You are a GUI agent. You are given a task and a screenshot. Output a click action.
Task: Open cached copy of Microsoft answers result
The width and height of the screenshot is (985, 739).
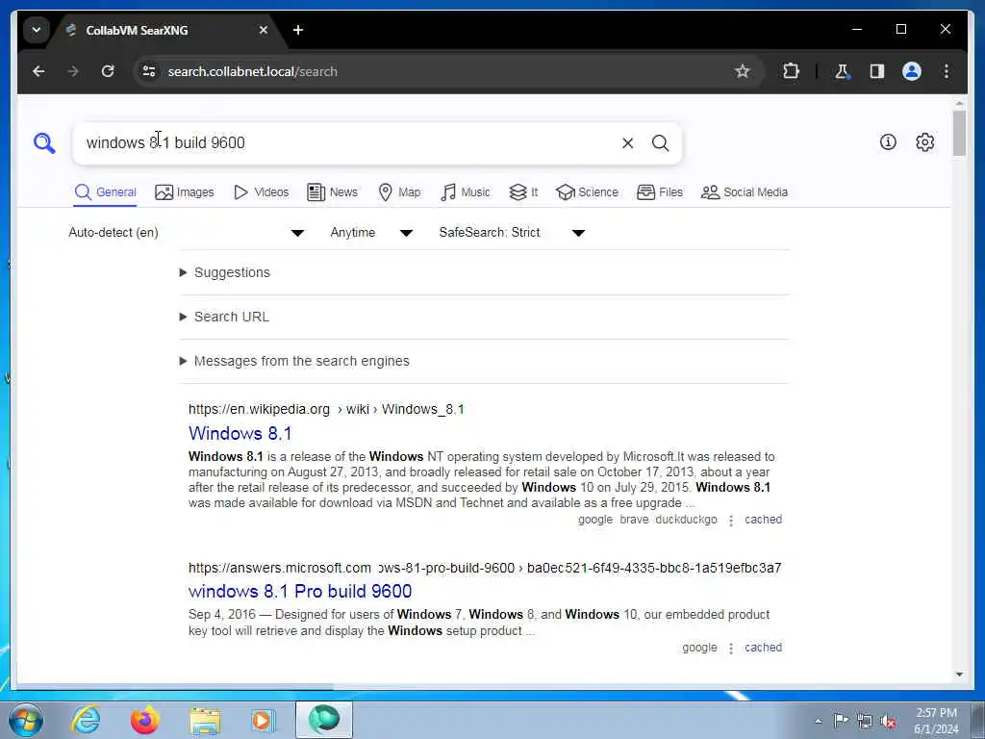763,648
